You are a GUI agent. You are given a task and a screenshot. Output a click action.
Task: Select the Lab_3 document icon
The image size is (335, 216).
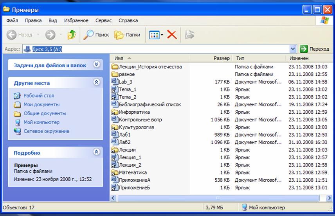coord(115,82)
